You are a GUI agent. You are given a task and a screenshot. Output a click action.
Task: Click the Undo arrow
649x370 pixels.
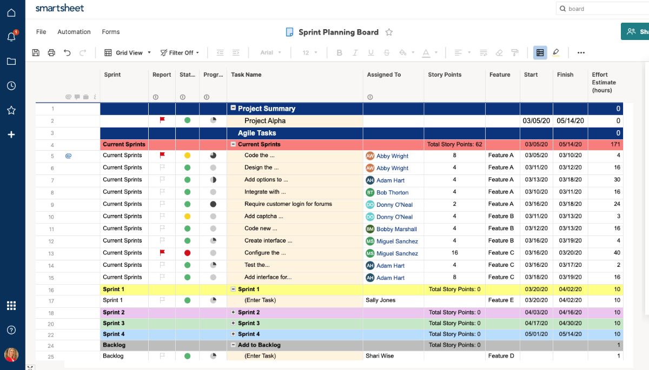[x=67, y=53]
